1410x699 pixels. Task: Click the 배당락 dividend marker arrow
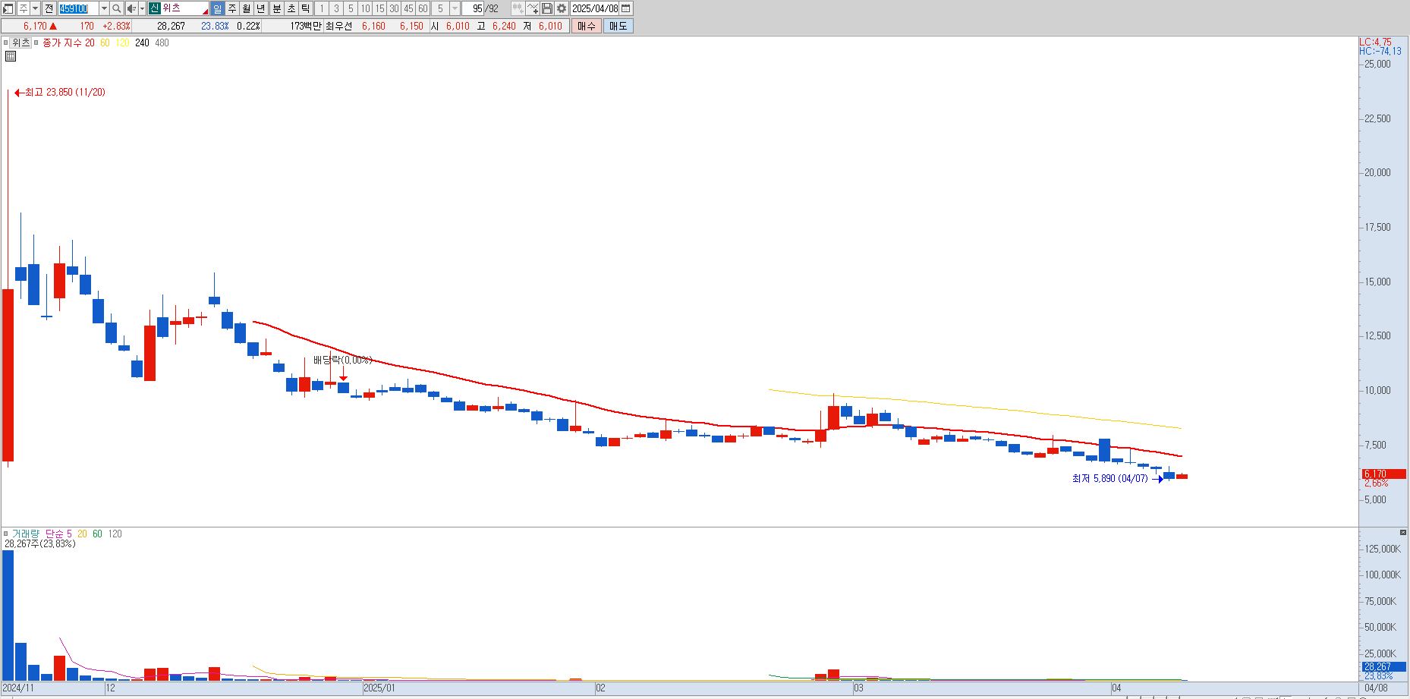coord(343,375)
